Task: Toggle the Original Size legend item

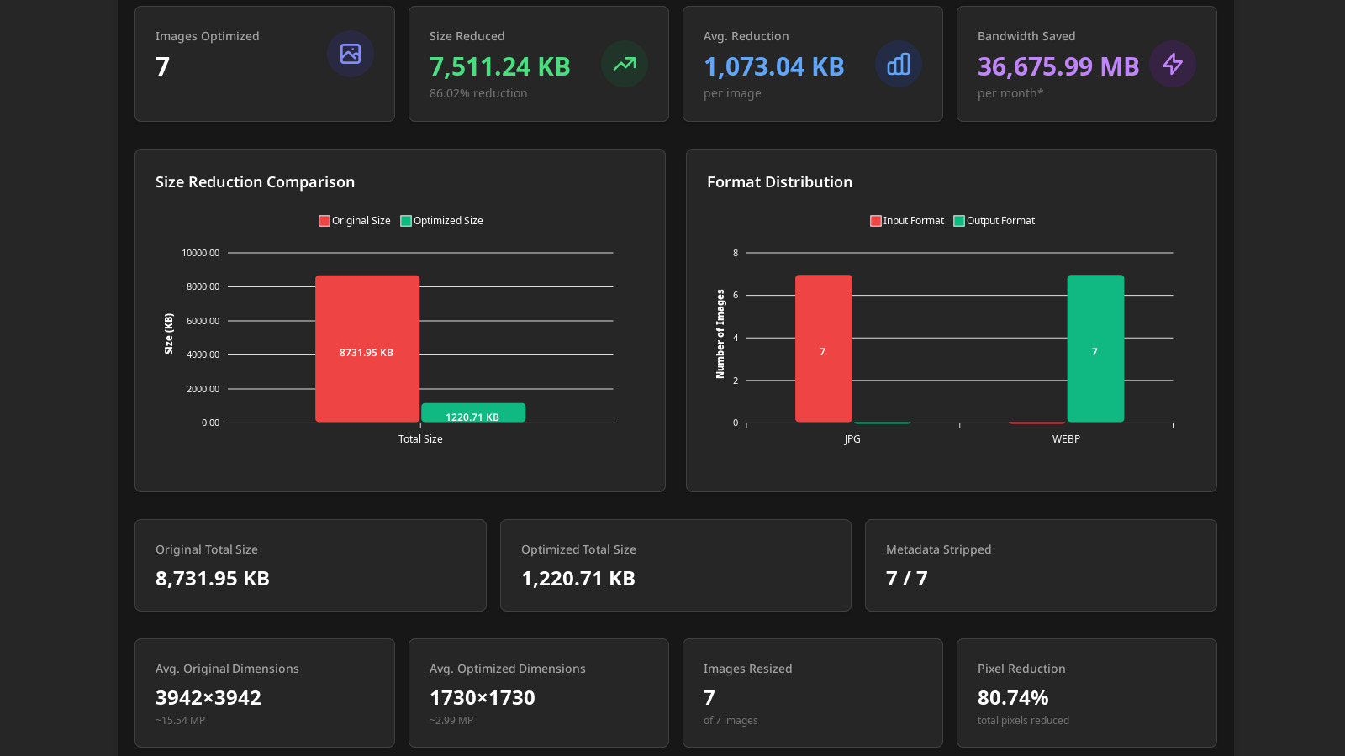Action: coord(355,221)
